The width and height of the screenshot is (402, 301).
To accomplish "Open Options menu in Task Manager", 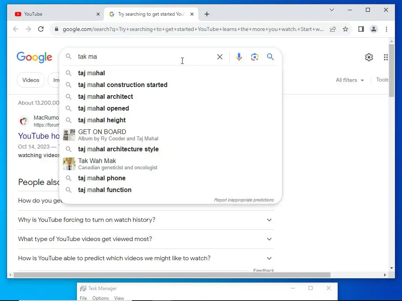I will coord(100,298).
